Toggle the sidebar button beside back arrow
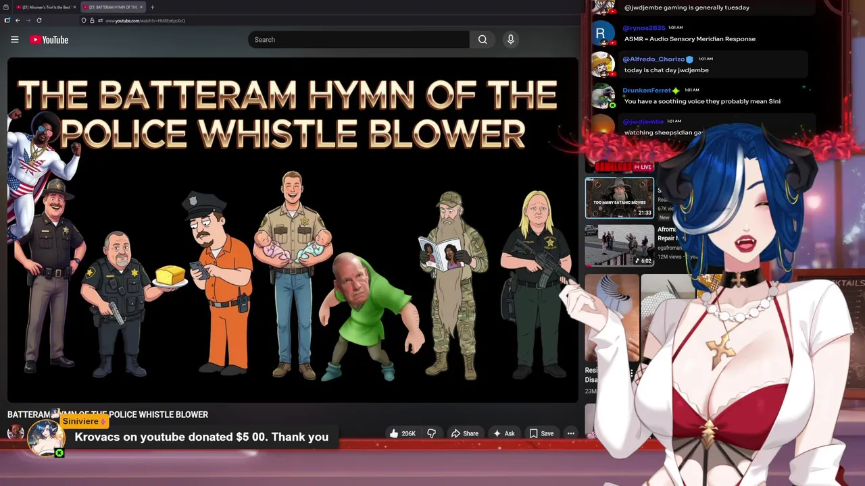 (x=7, y=20)
